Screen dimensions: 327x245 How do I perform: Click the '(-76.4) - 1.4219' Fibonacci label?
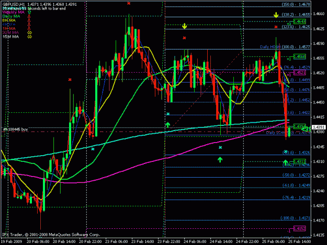296,197
